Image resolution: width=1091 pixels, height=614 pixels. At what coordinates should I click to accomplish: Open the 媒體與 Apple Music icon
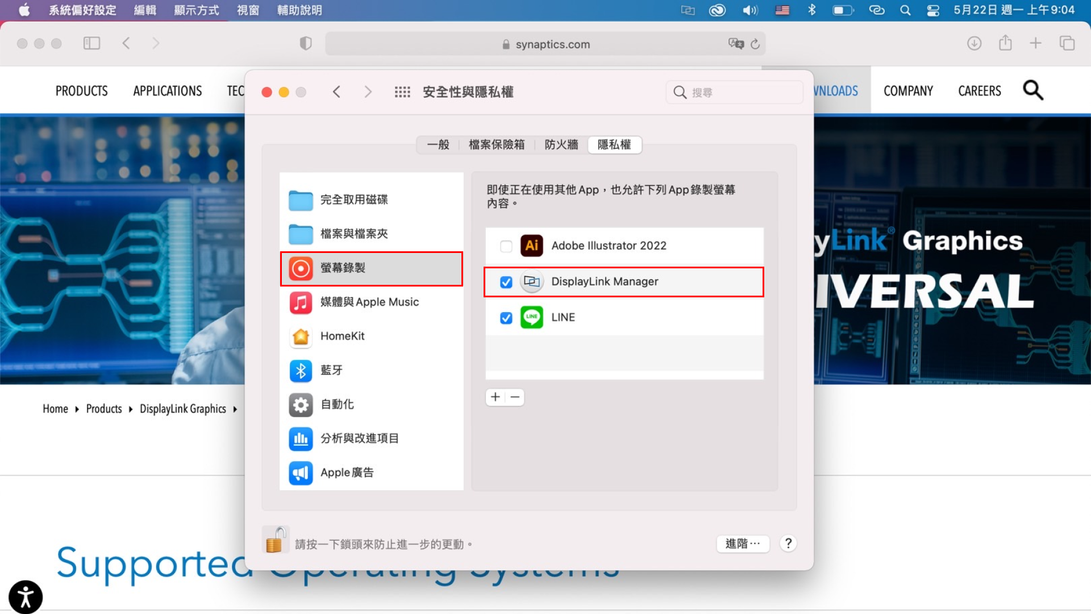click(x=301, y=302)
